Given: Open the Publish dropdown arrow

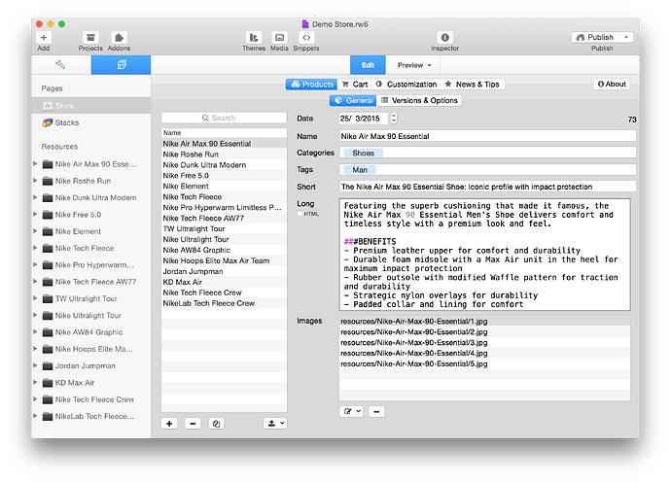Looking at the screenshot, I should pyautogui.click(x=626, y=37).
